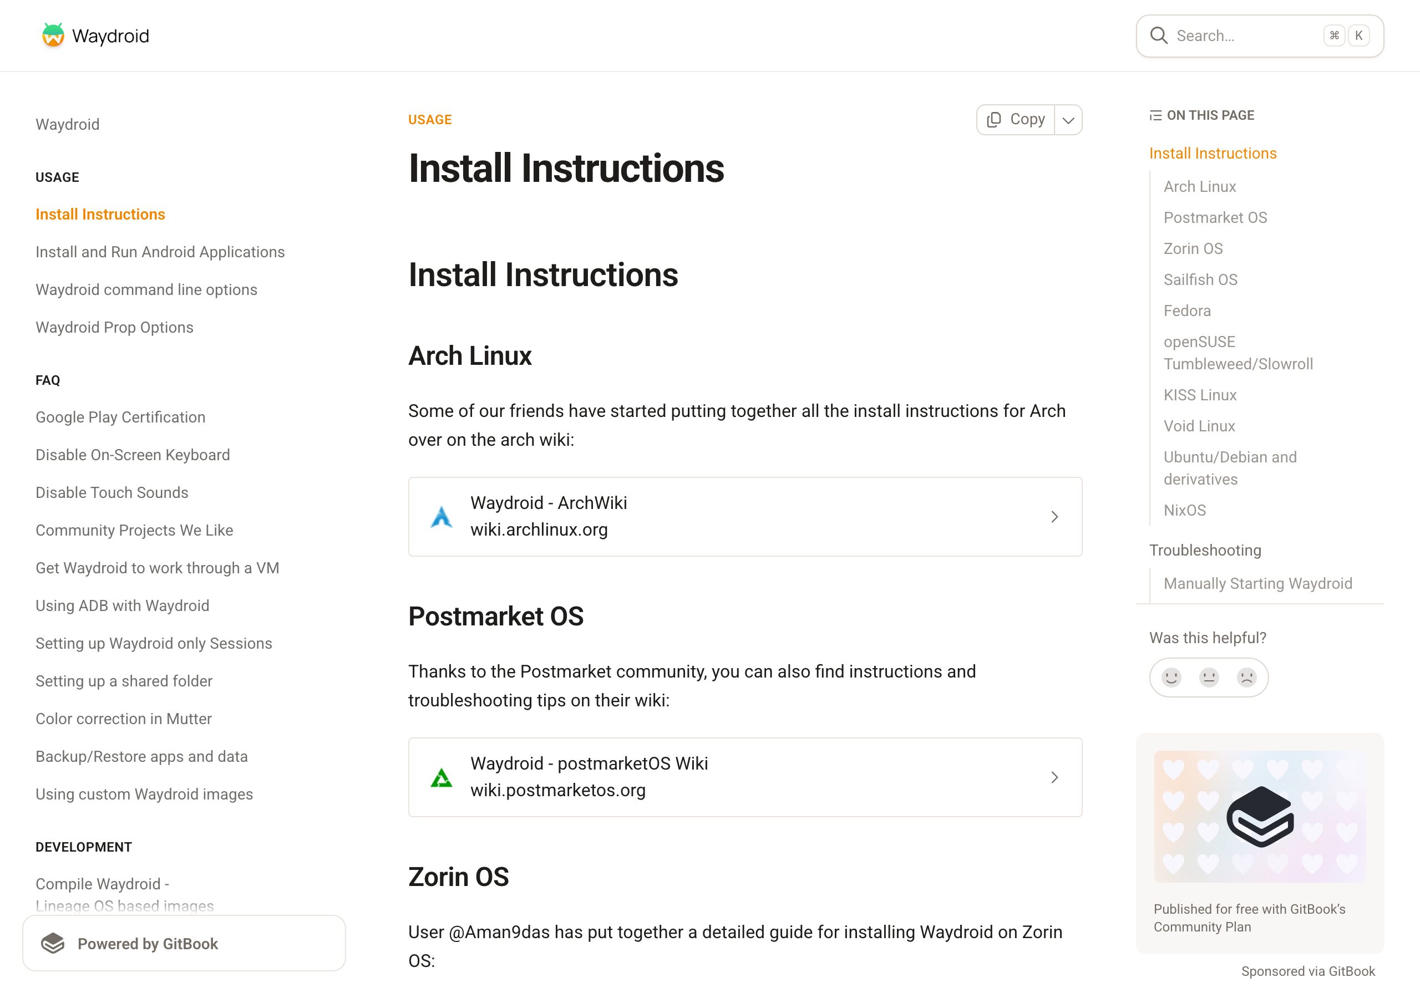The height and width of the screenshot is (998, 1420).
Task: Click the Waydroid logo icon
Action: click(53, 35)
